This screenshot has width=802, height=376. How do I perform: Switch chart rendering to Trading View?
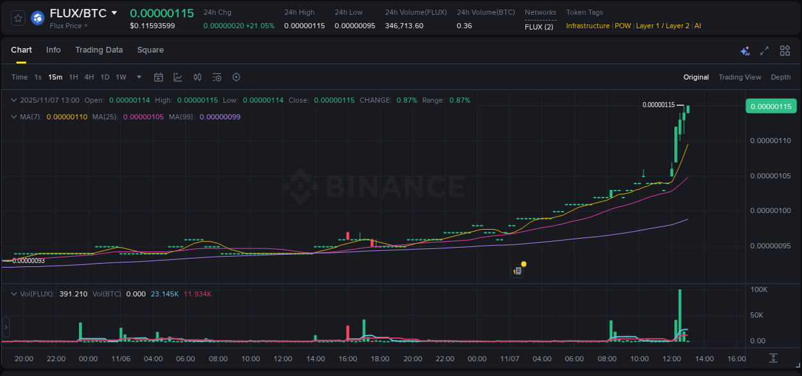point(740,77)
